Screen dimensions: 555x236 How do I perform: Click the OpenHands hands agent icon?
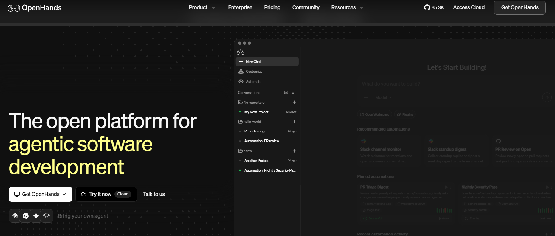coord(46,216)
